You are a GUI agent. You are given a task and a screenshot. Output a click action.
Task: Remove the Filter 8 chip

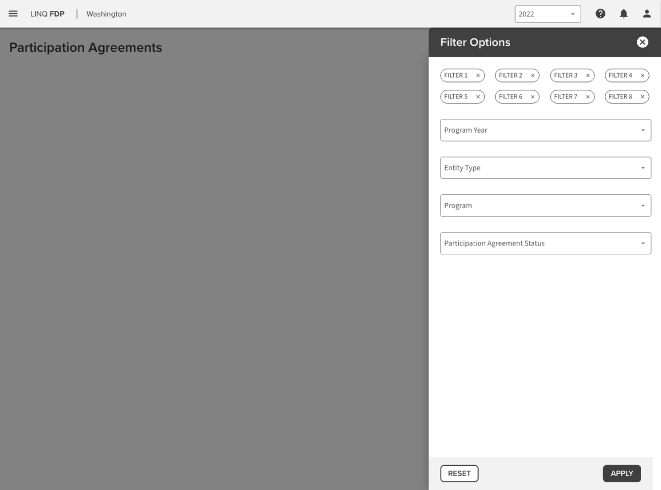642,97
